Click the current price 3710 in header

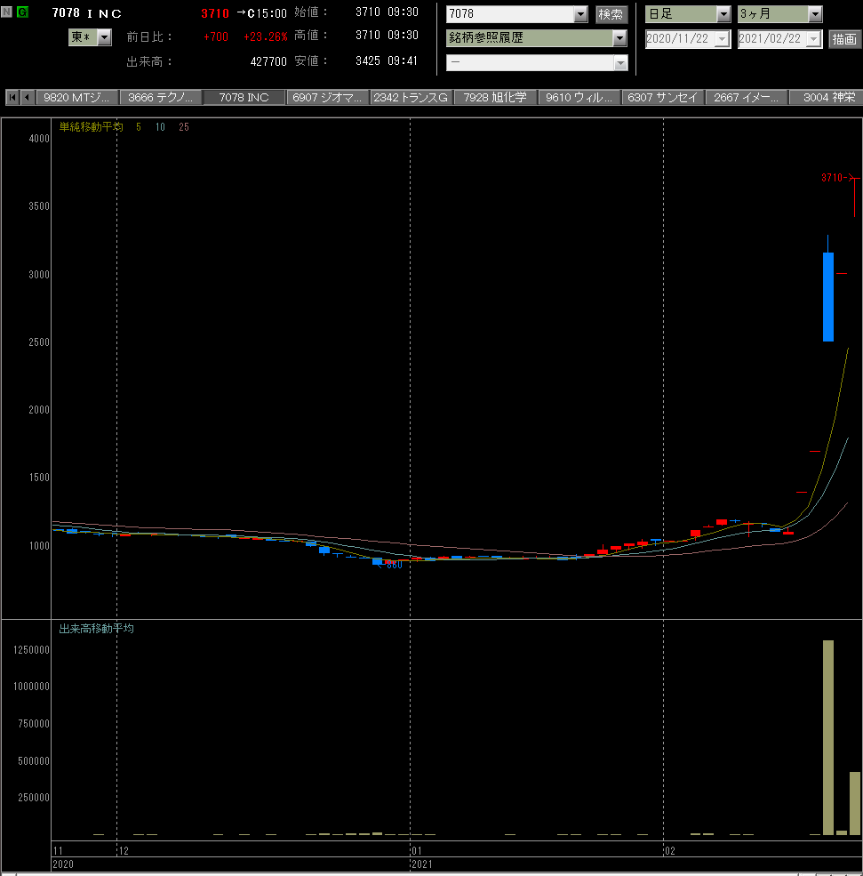[215, 13]
